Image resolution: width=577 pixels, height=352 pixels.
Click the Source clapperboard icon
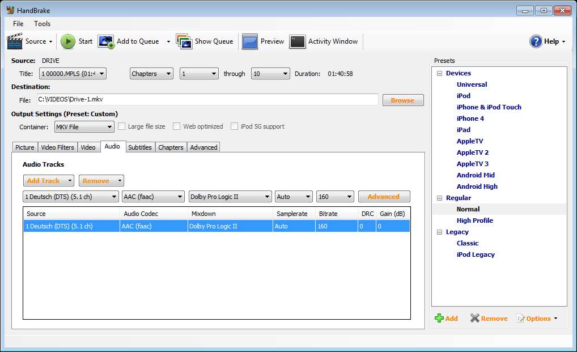point(14,41)
